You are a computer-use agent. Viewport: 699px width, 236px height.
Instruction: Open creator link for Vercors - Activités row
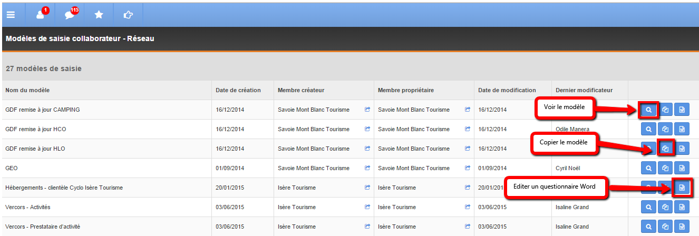click(x=367, y=207)
